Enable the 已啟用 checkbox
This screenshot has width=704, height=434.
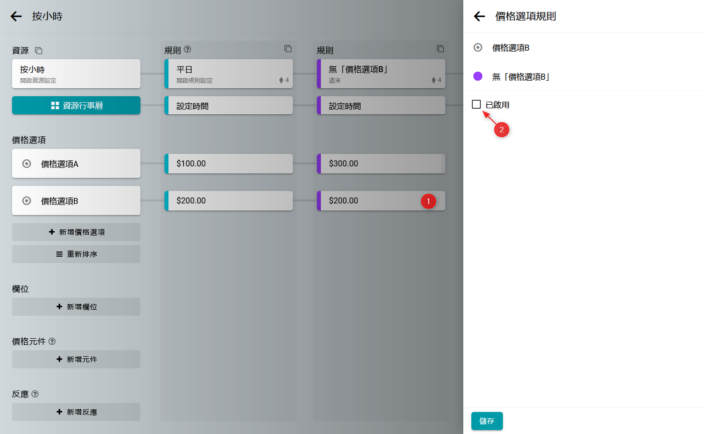(476, 104)
